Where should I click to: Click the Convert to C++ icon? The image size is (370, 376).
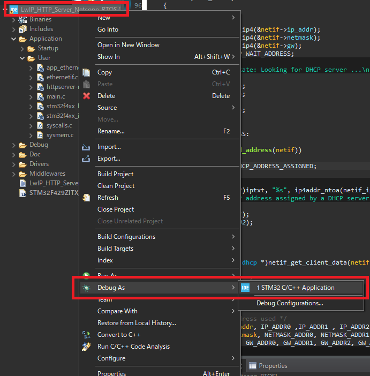pos(86,335)
